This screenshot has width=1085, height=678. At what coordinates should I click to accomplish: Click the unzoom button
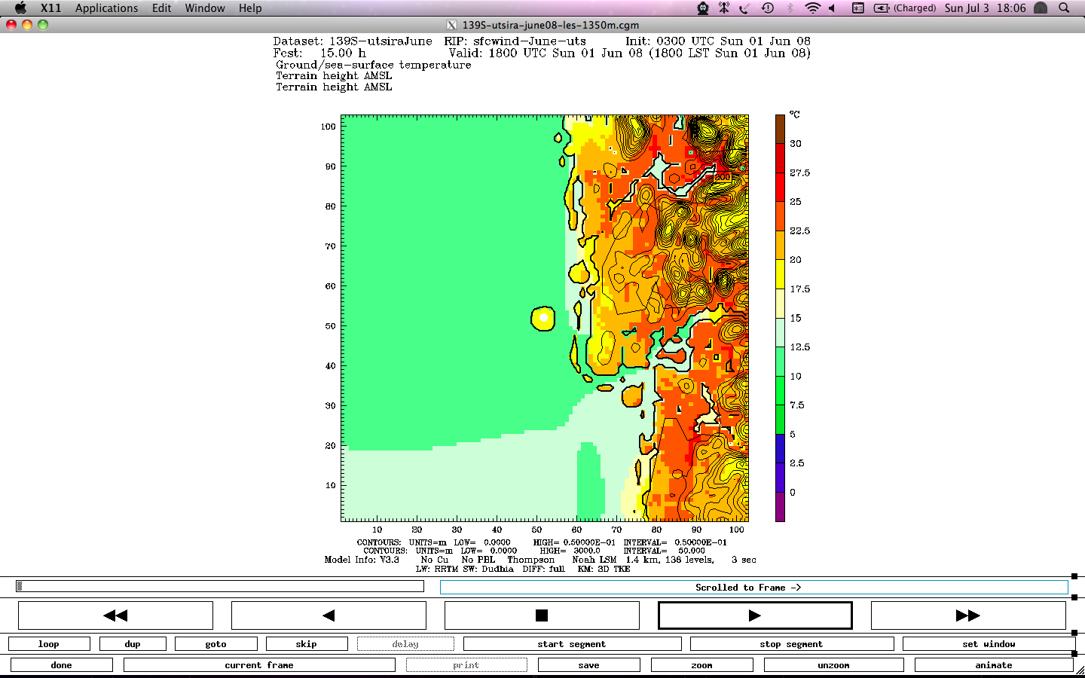[x=833, y=665]
